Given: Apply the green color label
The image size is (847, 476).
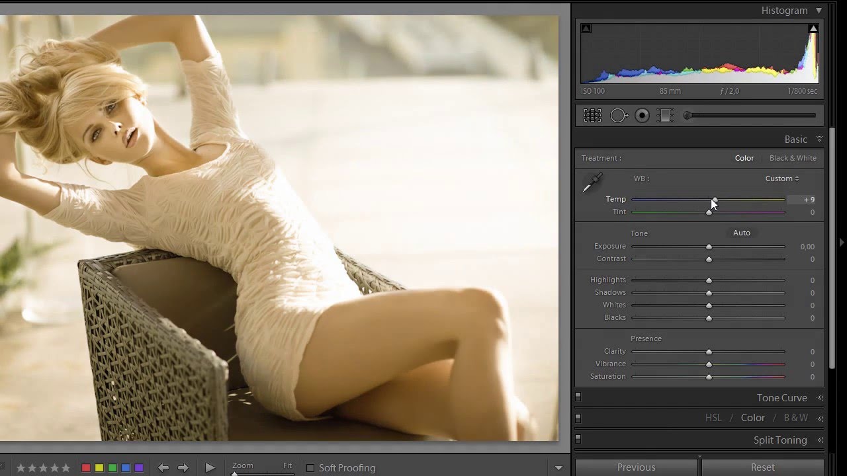Looking at the screenshot, I should [x=112, y=468].
